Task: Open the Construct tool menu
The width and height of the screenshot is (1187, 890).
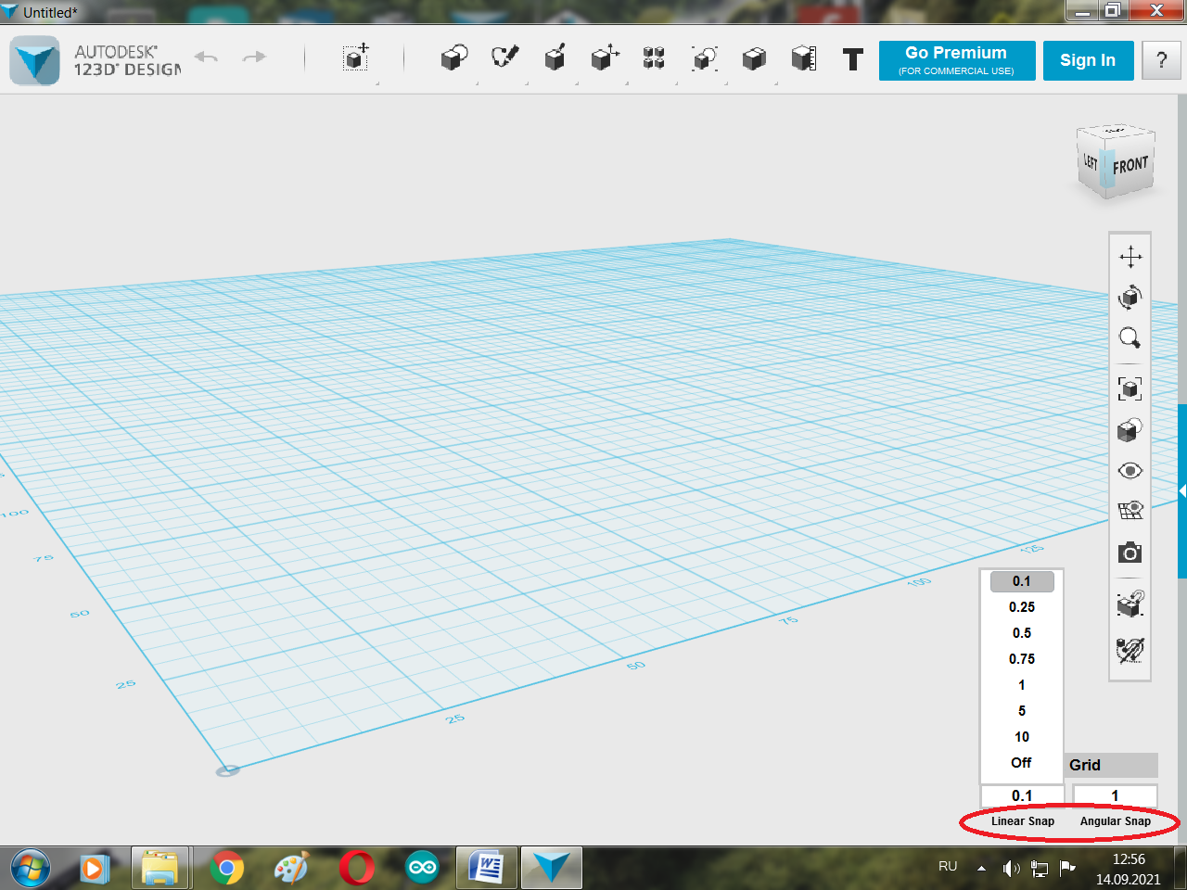Action: point(555,58)
